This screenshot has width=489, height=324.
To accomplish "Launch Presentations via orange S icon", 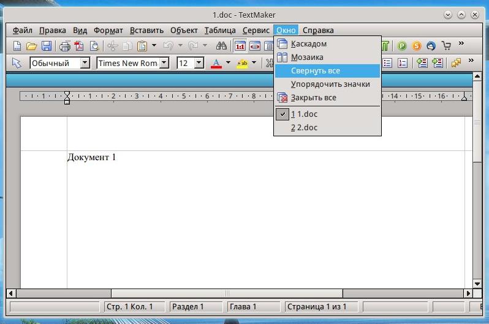I will (417, 46).
